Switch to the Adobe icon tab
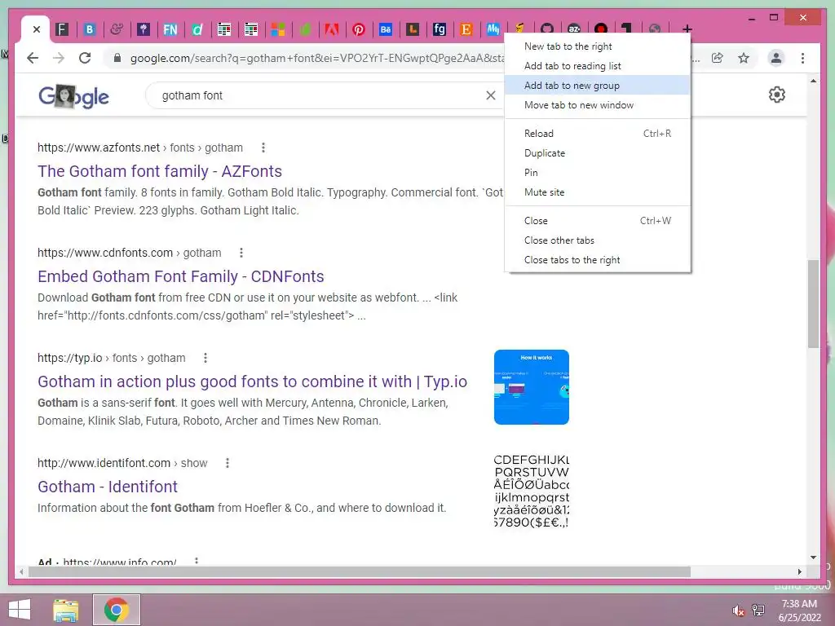 coord(332,29)
